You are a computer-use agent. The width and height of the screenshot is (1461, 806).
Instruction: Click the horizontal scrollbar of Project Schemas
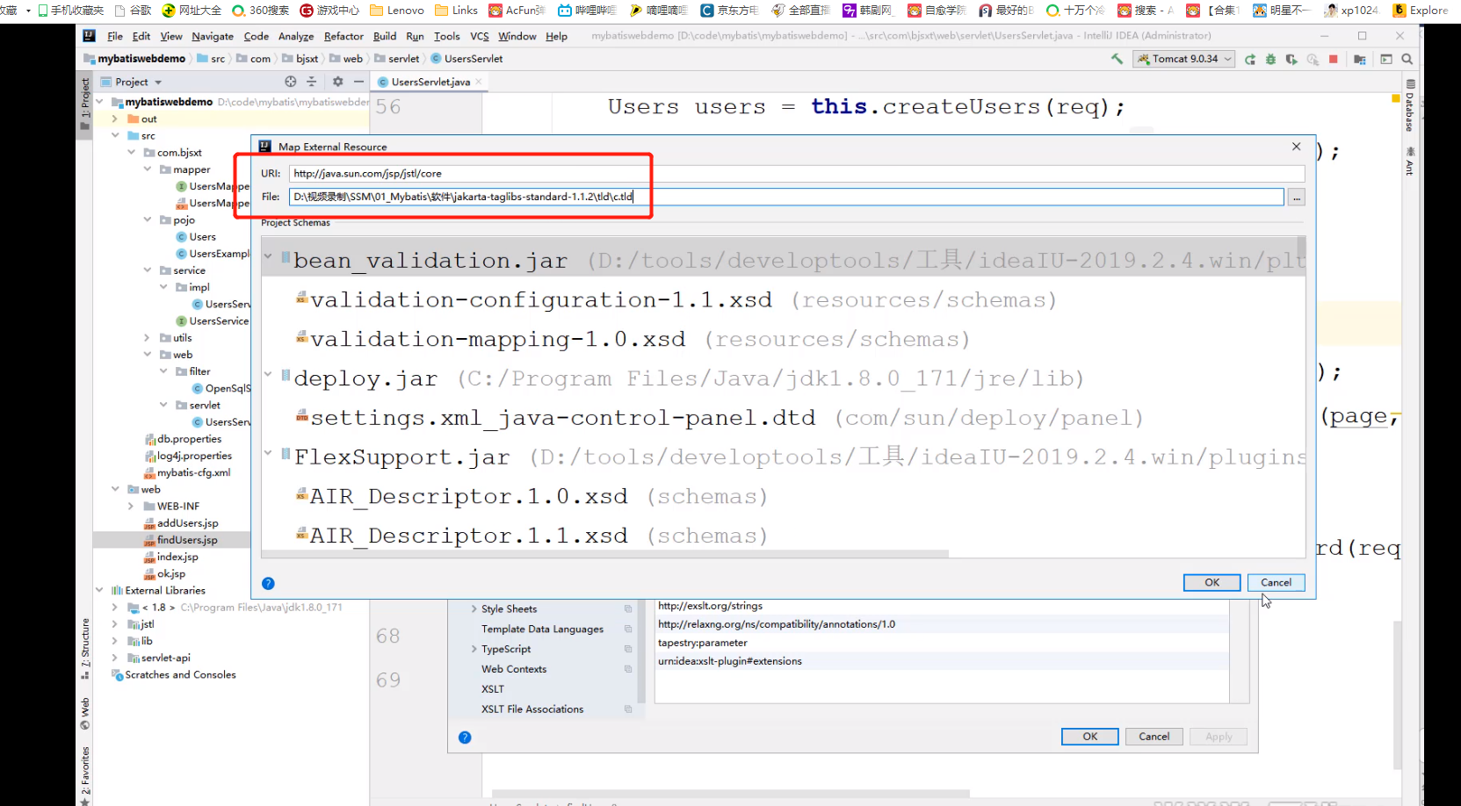pyautogui.click(x=604, y=554)
